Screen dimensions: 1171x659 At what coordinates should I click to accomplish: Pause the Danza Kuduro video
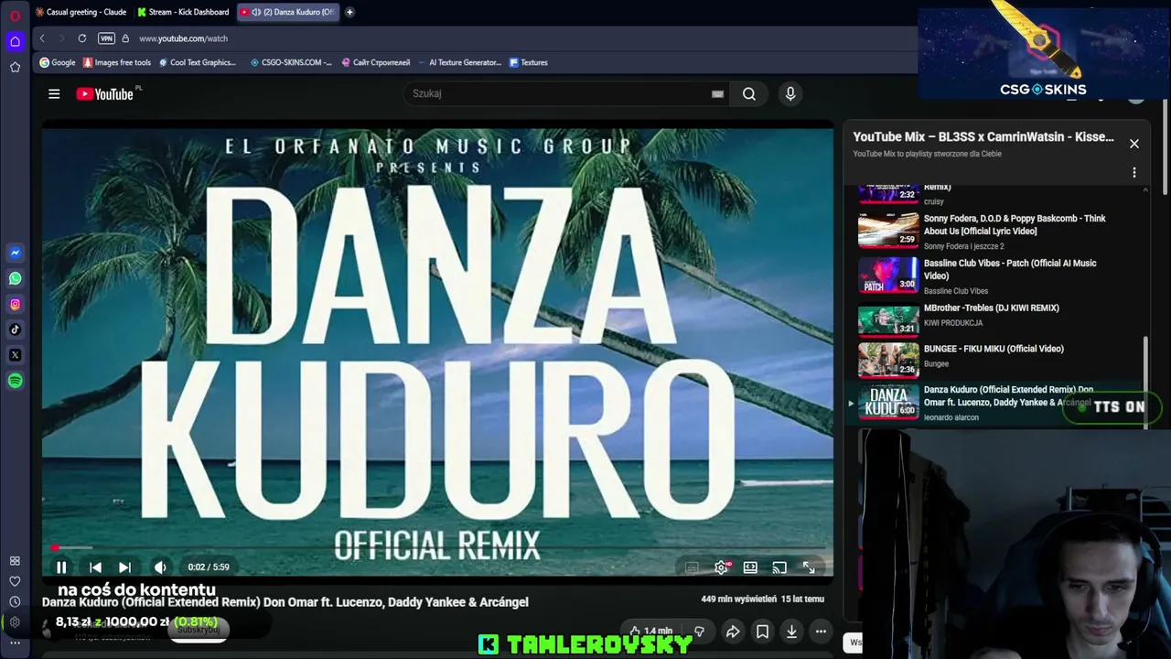[x=61, y=567]
